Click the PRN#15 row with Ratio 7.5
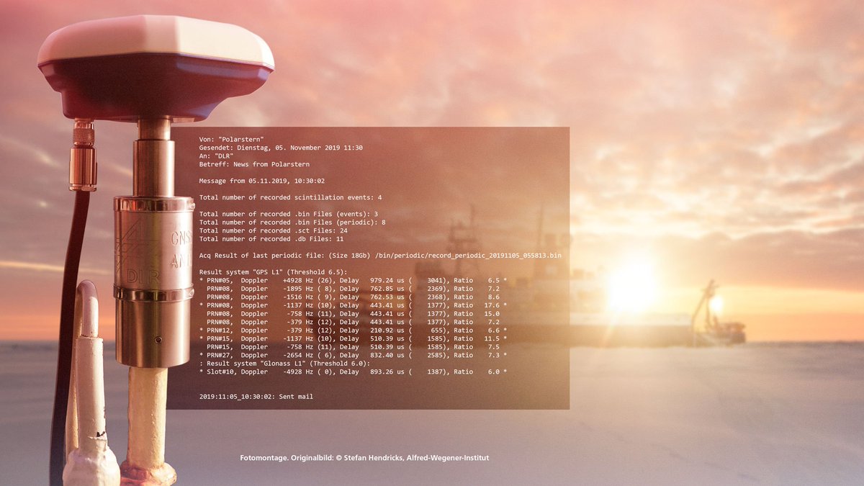The image size is (864, 486). click(x=353, y=347)
